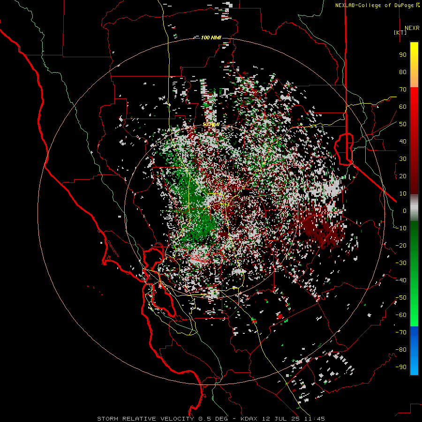The image size is (422, 422).
Task: Click the bright red segment of color bar
Action: coord(414,98)
